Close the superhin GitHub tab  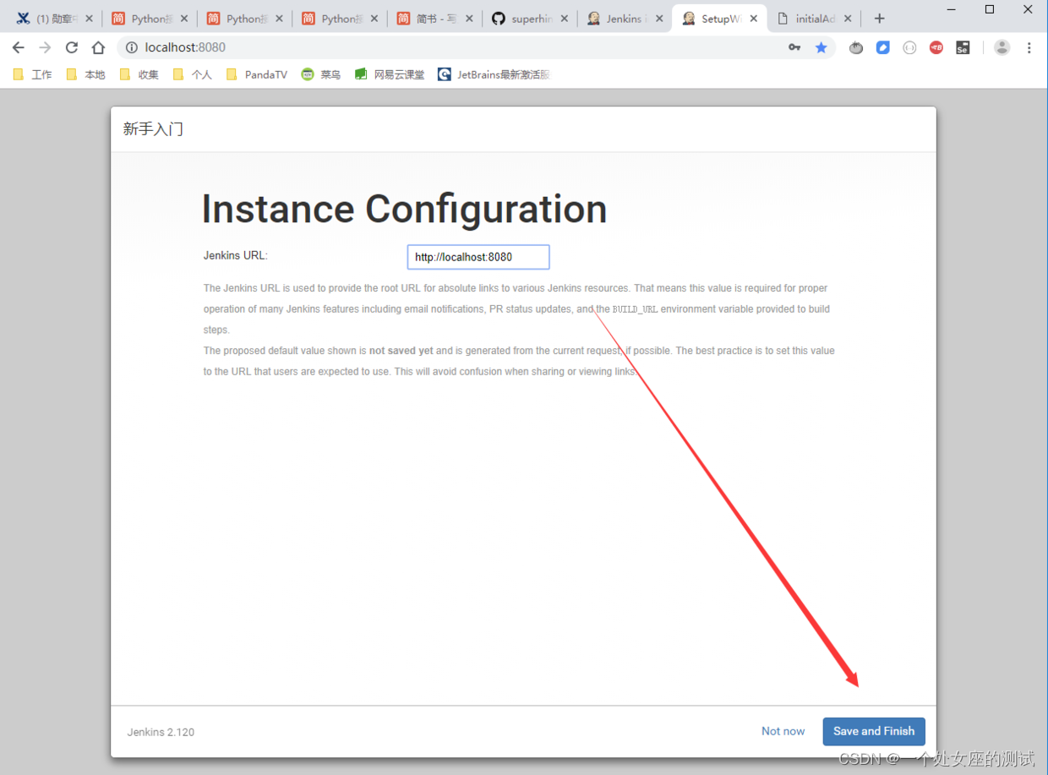tap(565, 19)
